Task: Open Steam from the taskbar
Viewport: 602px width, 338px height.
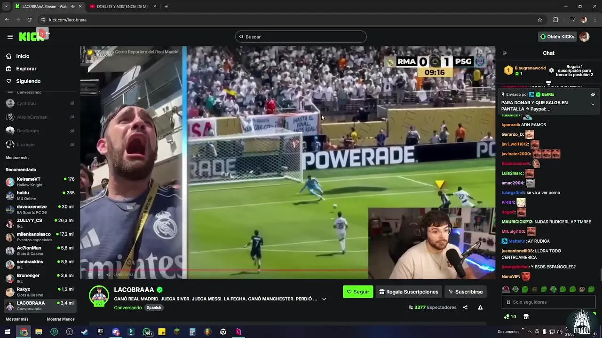Action: point(85,332)
